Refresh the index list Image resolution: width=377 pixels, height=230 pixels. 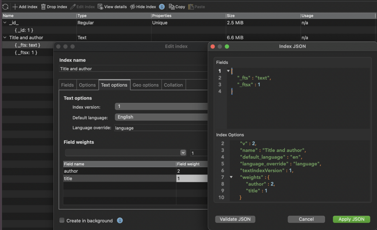pyautogui.click(x=5, y=6)
